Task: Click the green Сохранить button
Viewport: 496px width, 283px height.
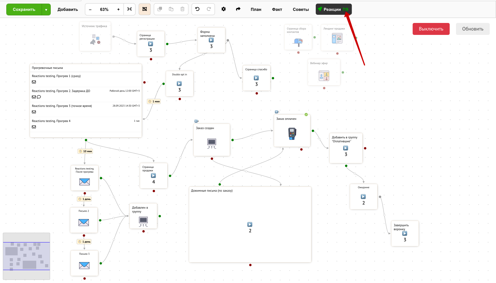Action: click(x=24, y=9)
